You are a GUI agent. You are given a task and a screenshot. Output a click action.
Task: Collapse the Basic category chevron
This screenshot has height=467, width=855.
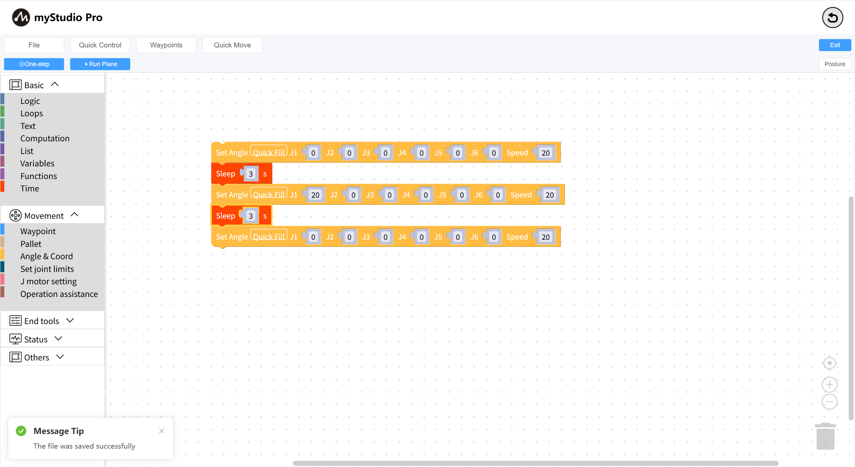[55, 85]
